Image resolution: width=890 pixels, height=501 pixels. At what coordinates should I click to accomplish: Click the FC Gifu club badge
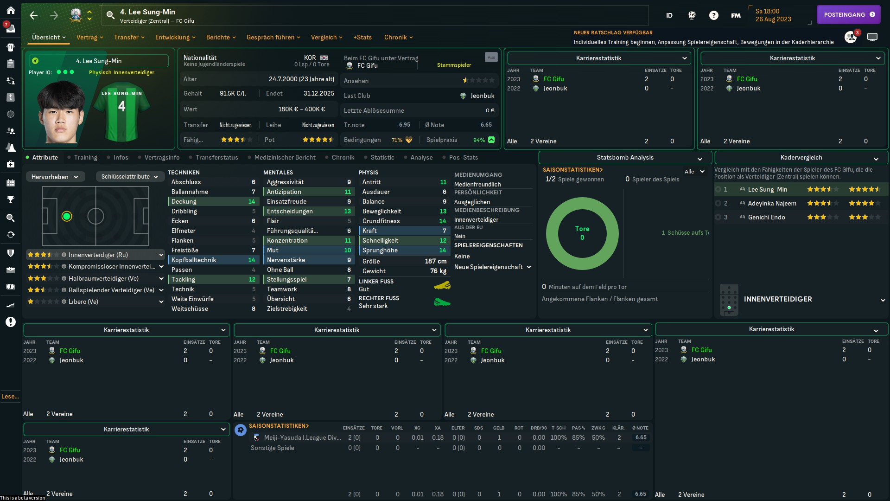76,15
